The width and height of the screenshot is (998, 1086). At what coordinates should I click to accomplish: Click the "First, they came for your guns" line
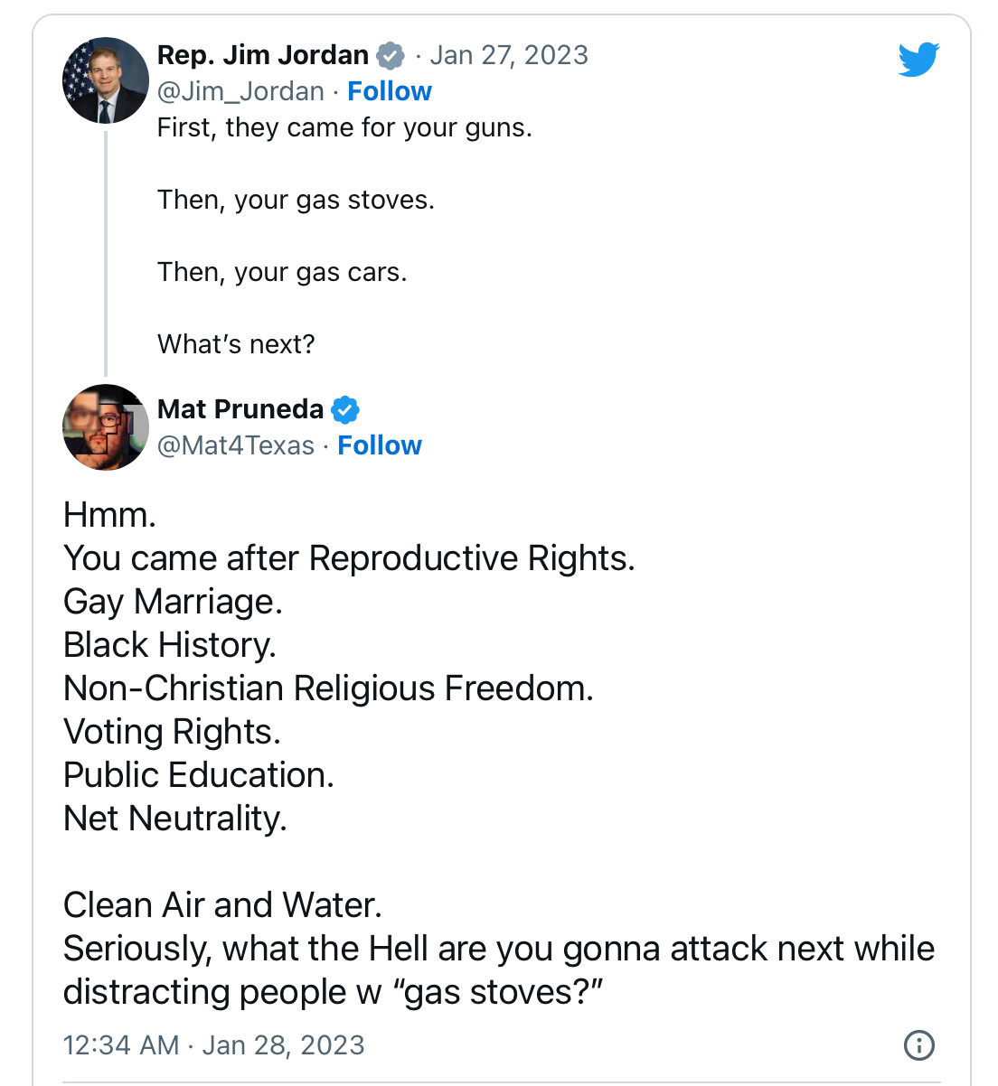click(x=344, y=127)
